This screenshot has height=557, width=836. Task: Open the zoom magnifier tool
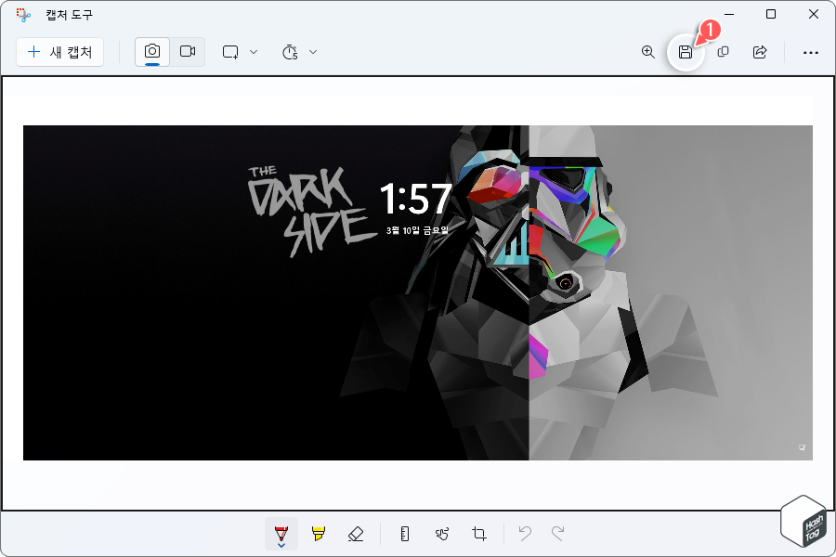pos(647,52)
